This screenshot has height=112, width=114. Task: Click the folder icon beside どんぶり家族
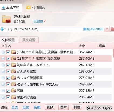coord(13,71)
